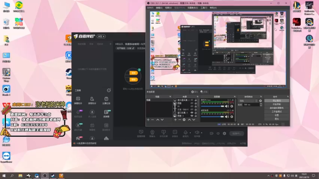Open the 视图(V) menu in OBS
Image resolution: width=319 pixels, height=179 pixels.
pyautogui.click(x=168, y=8)
